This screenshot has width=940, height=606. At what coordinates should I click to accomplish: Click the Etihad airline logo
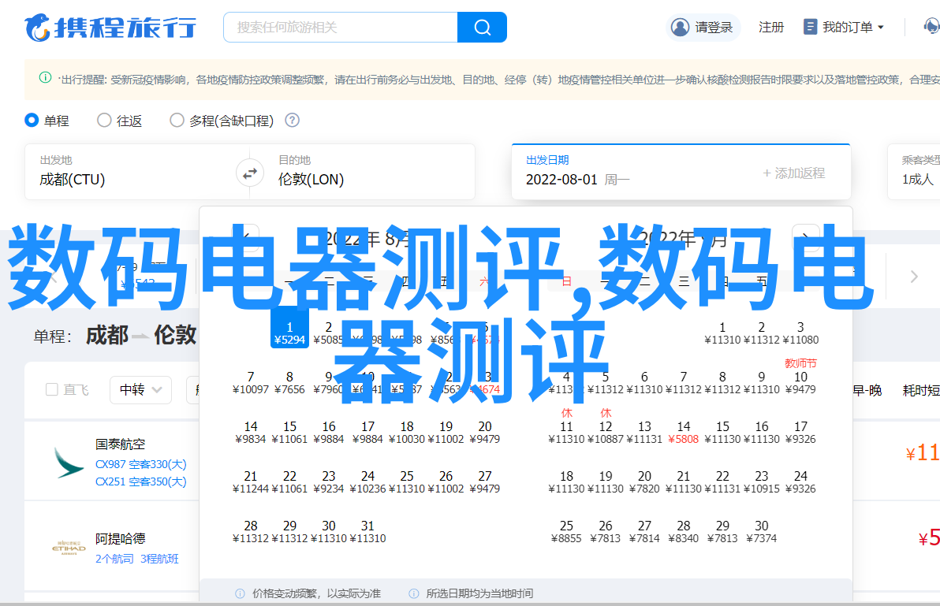point(69,548)
